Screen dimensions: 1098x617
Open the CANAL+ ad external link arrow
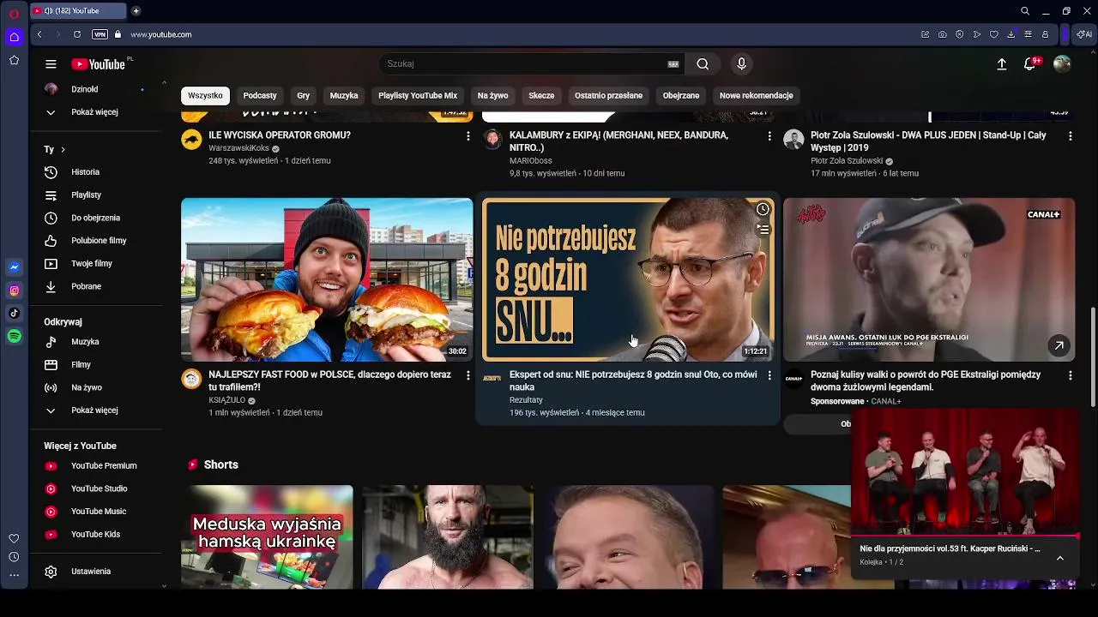1059,345
